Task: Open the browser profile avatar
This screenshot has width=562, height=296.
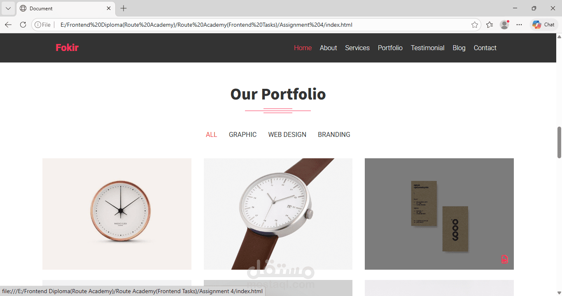Action: pyautogui.click(x=504, y=25)
